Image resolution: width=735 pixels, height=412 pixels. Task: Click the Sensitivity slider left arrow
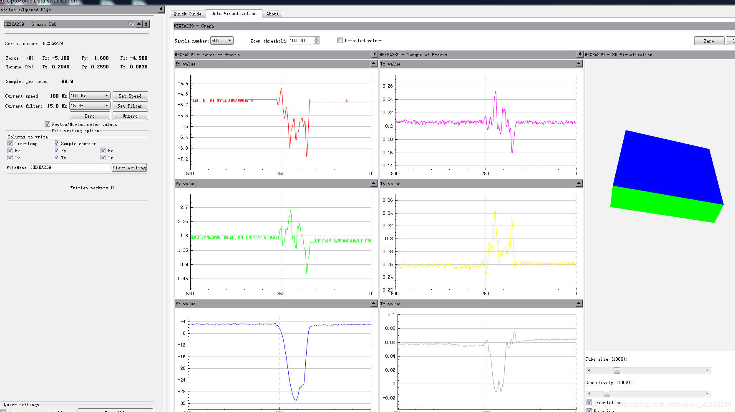click(x=589, y=394)
